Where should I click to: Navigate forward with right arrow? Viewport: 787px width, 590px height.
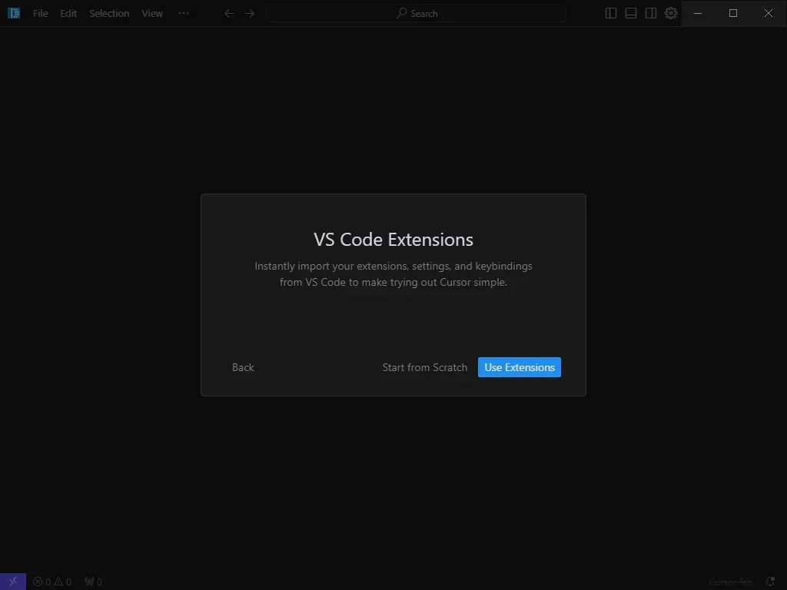coord(250,14)
